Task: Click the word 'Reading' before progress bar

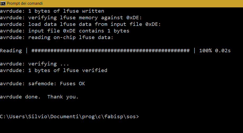Action: [11, 51]
